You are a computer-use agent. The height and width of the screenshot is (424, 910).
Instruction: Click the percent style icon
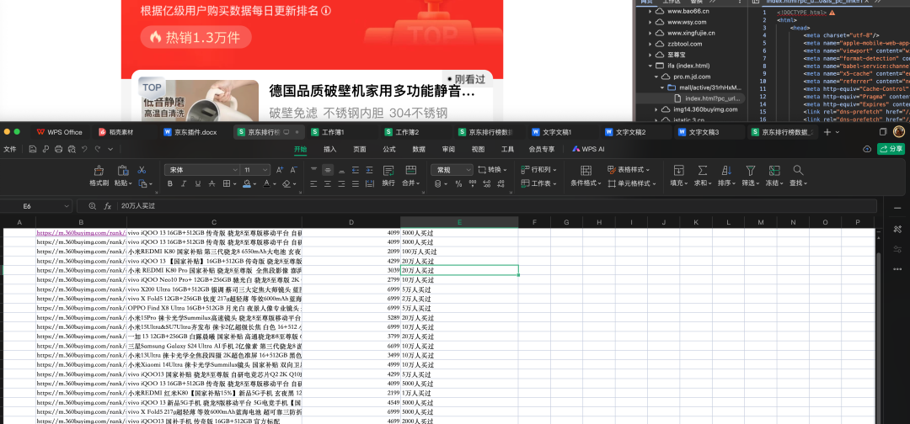(x=458, y=183)
